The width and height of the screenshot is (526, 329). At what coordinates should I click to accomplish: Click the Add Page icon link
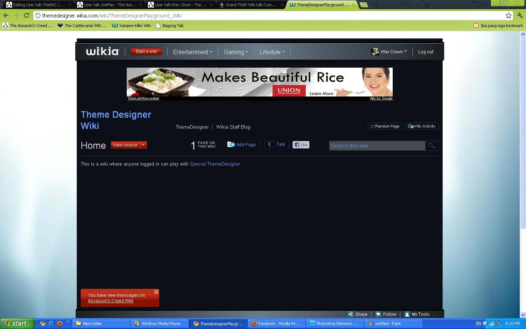pos(241,145)
